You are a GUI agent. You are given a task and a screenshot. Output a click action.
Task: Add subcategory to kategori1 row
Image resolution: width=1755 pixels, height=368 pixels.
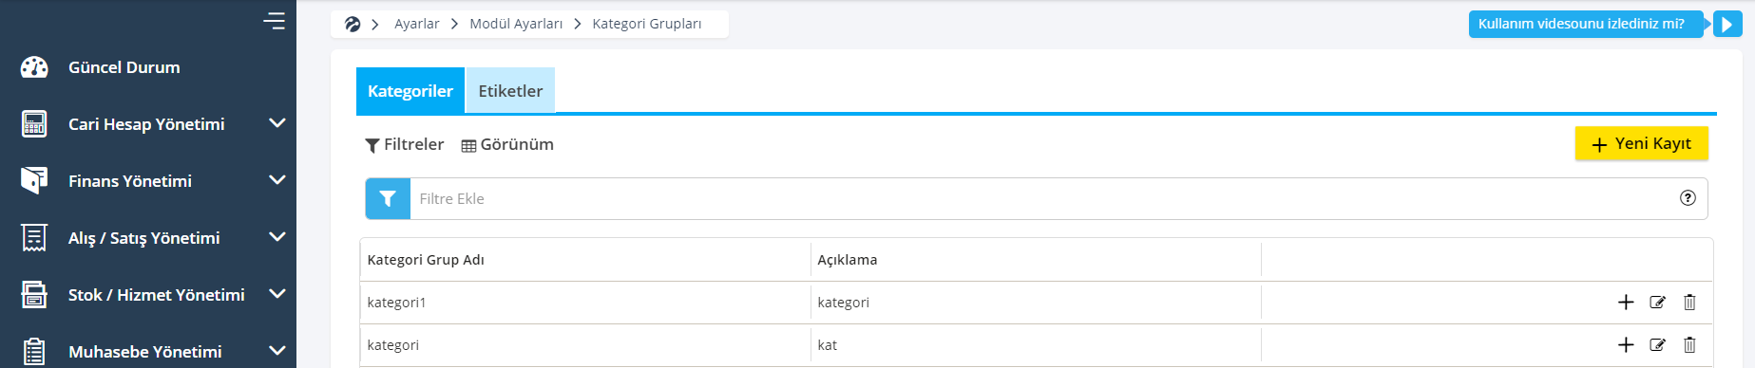click(x=1626, y=303)
